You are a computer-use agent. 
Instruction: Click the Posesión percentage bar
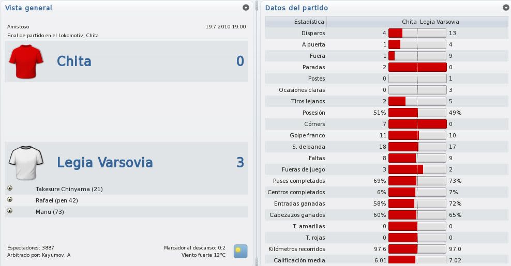coord(417,113)
